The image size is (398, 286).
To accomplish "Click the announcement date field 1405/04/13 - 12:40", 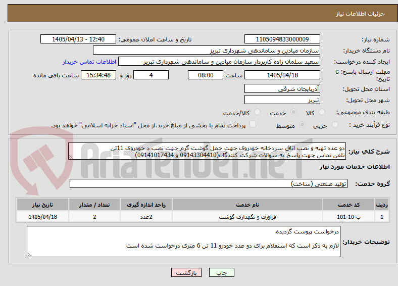I will pos(78,39).
